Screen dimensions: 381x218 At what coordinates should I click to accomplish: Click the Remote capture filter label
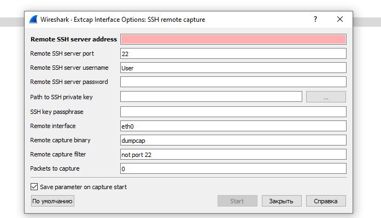(x=58, y=154)
